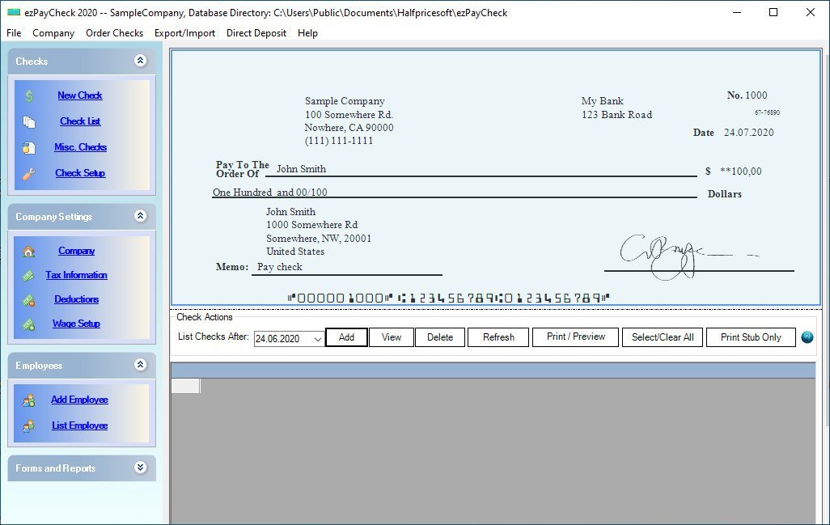Image resolution: width=830 pixels, height=525 pixels.
Task: Click the Print / Preview button
Action: tap(575, 337)
